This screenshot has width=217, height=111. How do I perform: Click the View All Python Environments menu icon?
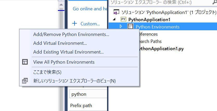[x=25, y=62]
